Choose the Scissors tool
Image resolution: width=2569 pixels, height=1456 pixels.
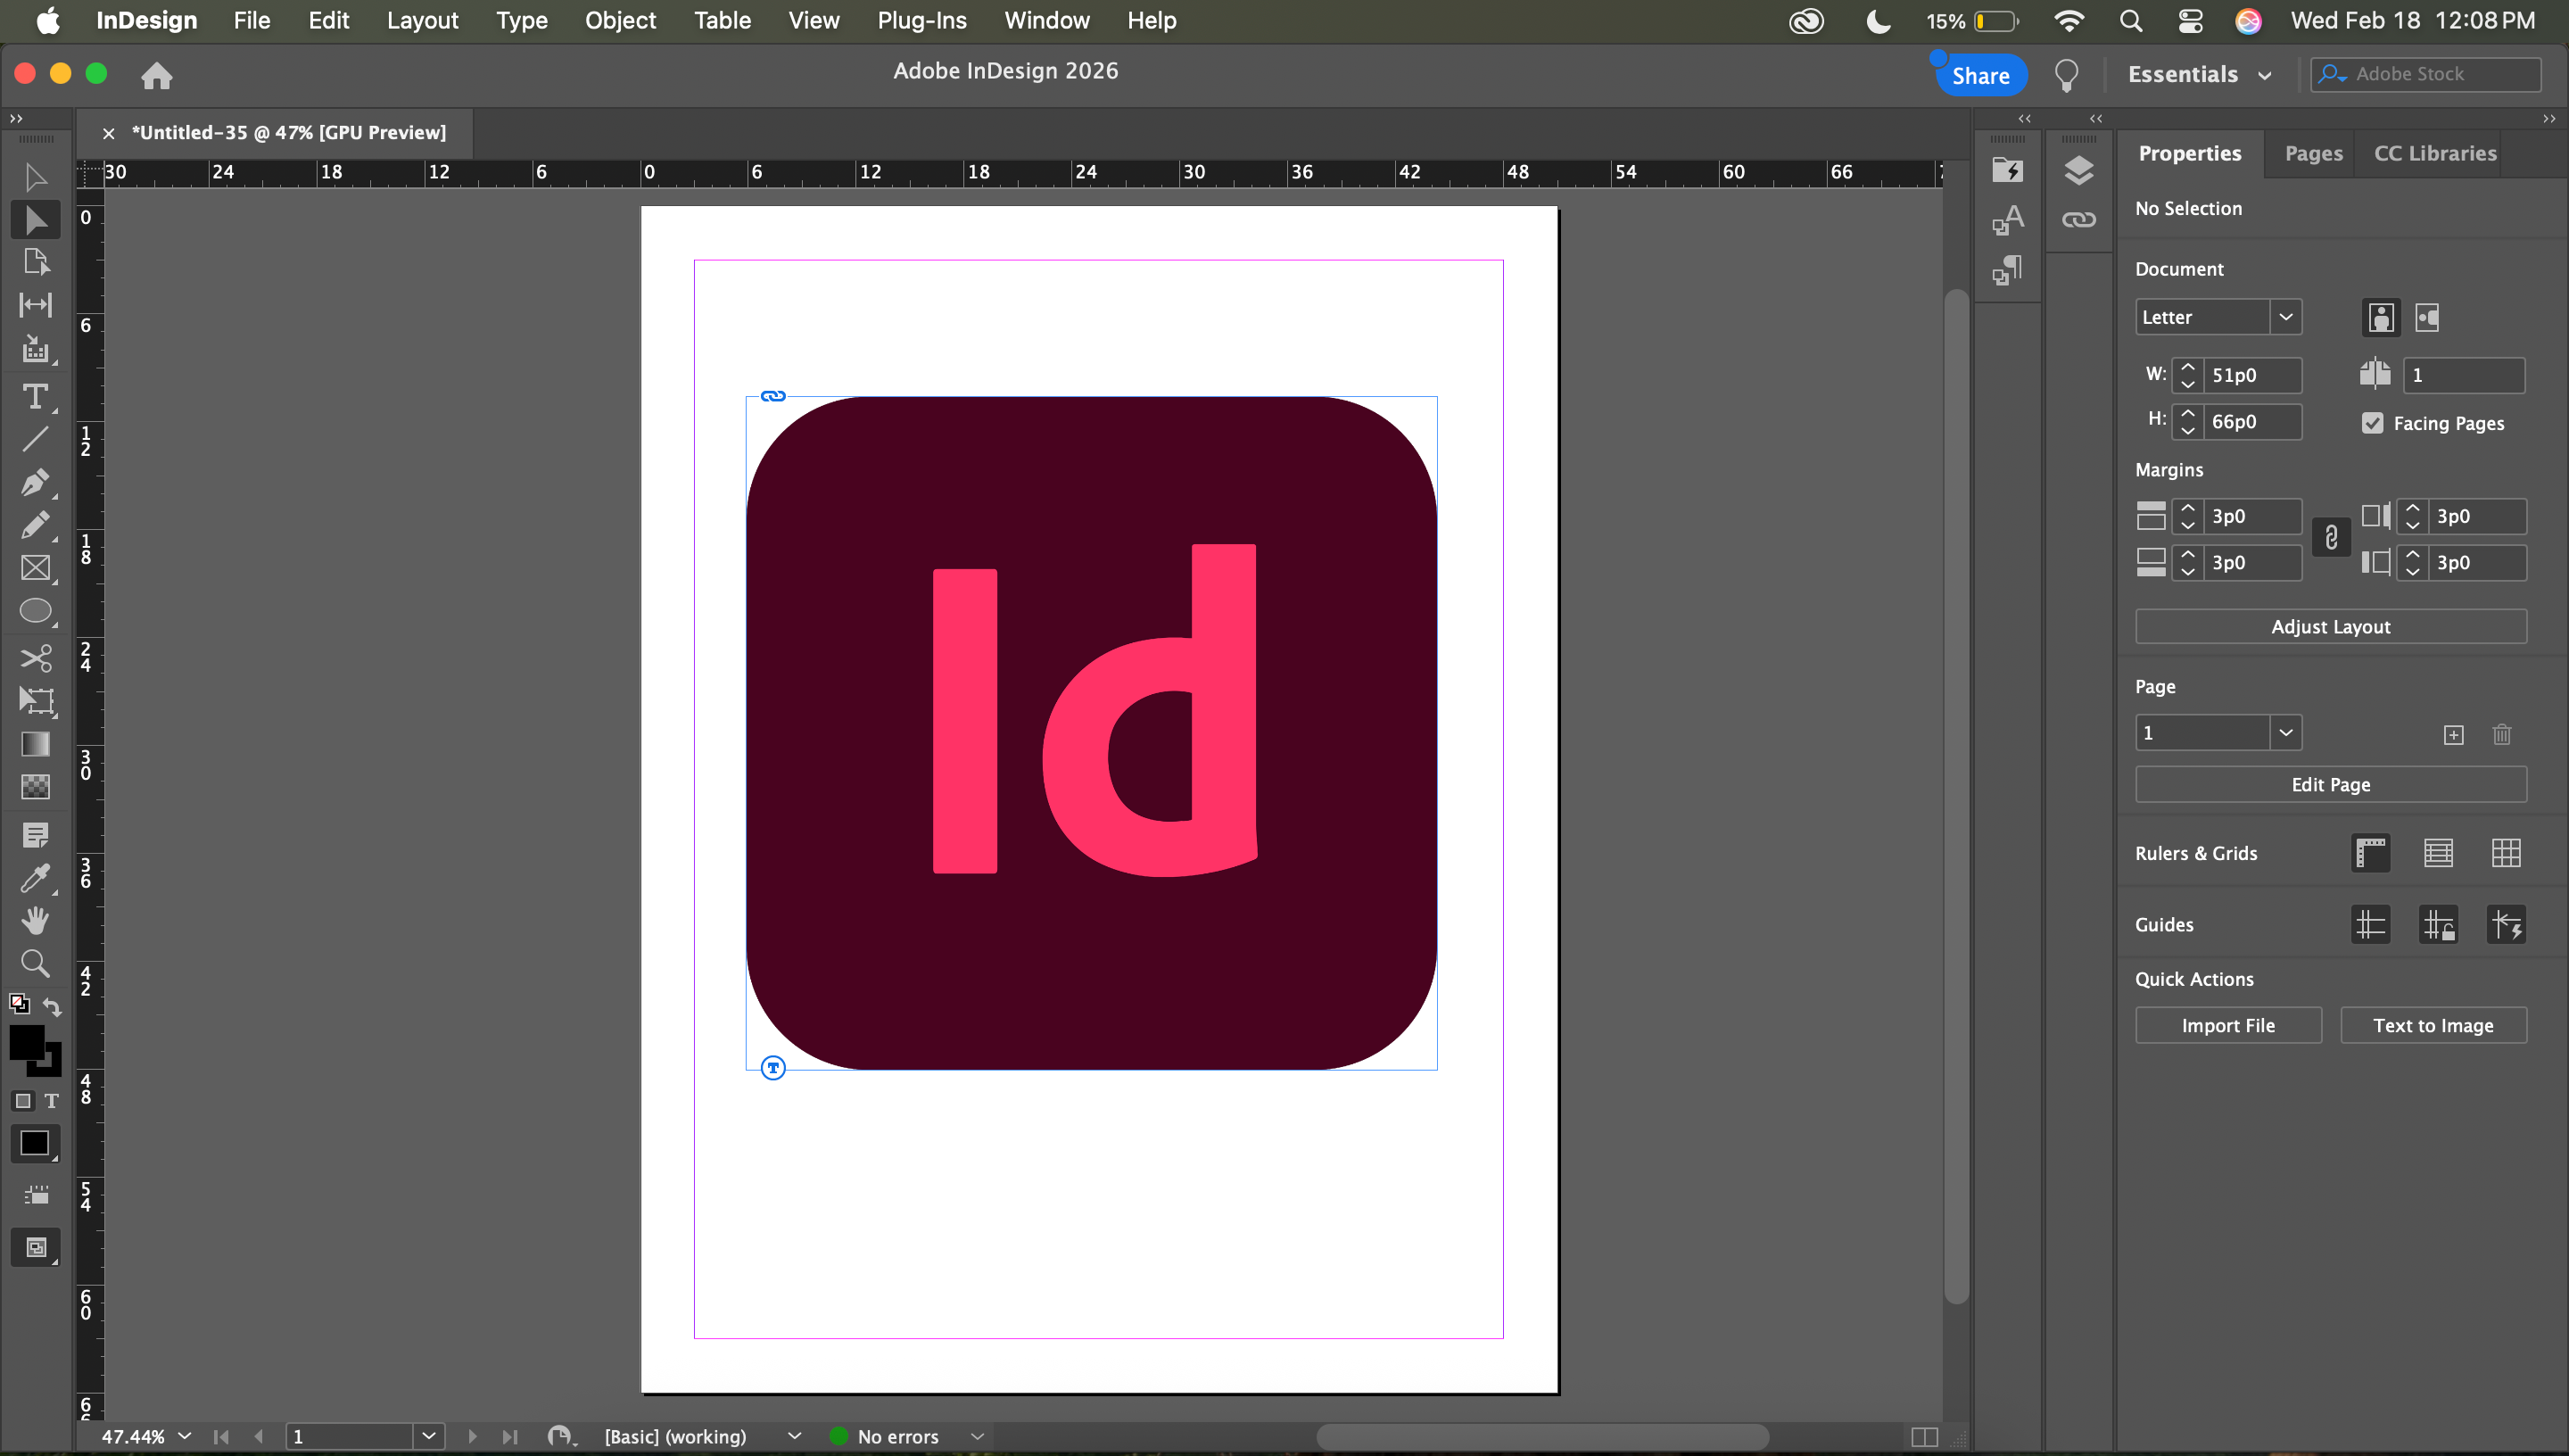35,657
